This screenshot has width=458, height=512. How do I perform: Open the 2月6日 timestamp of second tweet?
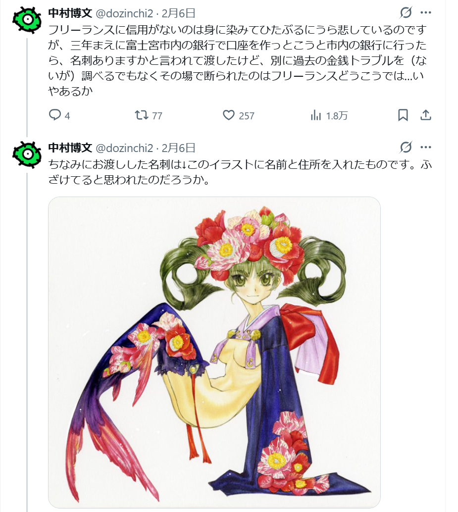[178, 148]
